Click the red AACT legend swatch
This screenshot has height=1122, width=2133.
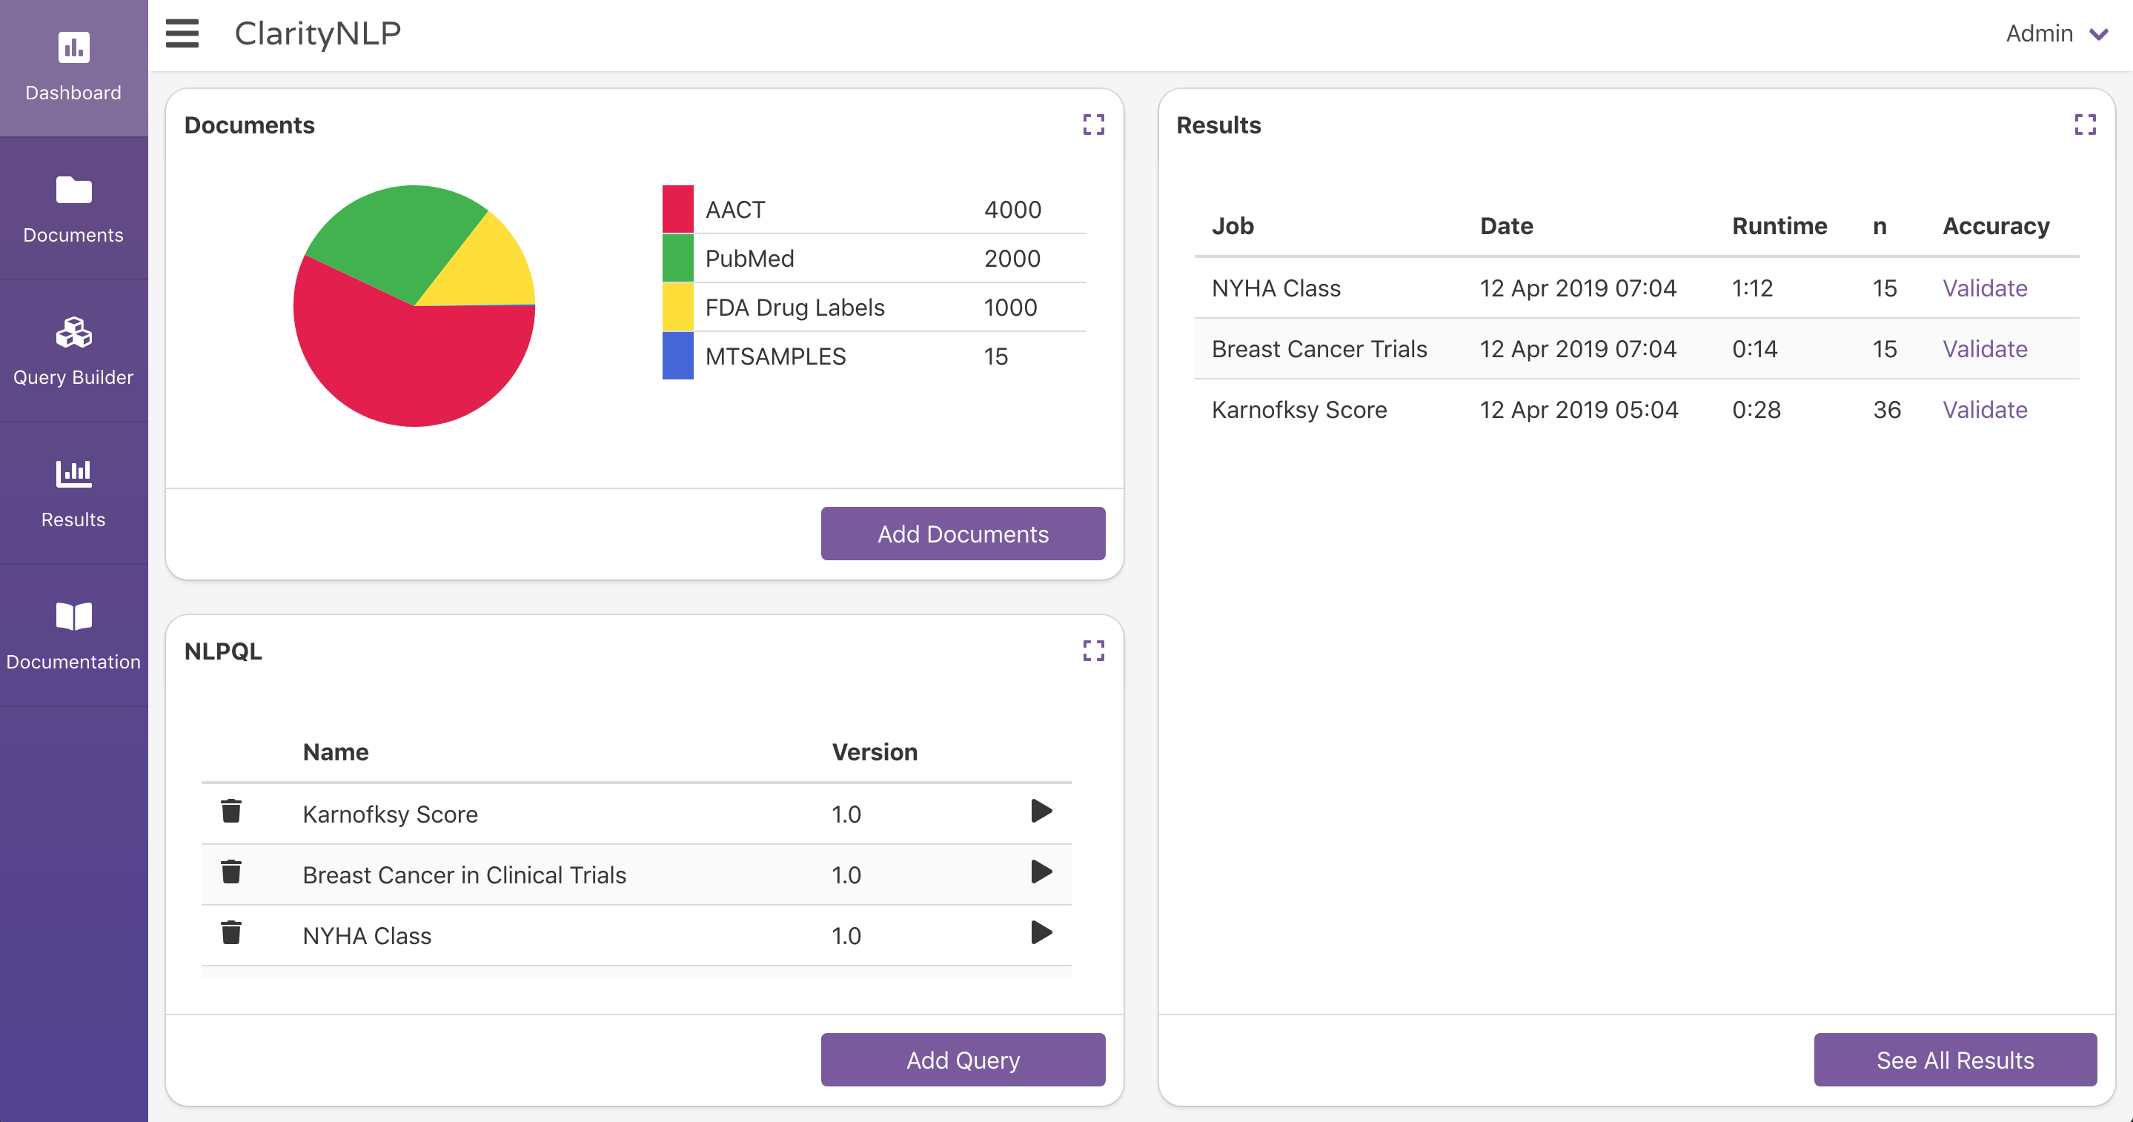(677, 210)
